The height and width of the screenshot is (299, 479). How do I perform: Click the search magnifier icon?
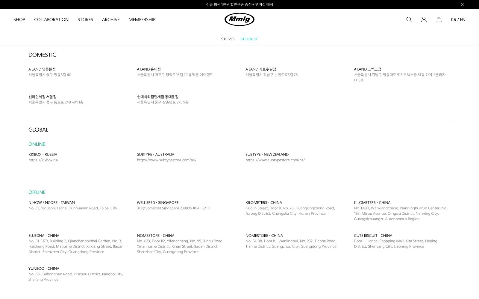coord(409,19)
